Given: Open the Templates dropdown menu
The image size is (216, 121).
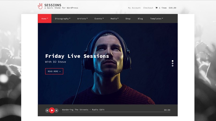Looking at the screenshot, I should click(x=156, y=18).
